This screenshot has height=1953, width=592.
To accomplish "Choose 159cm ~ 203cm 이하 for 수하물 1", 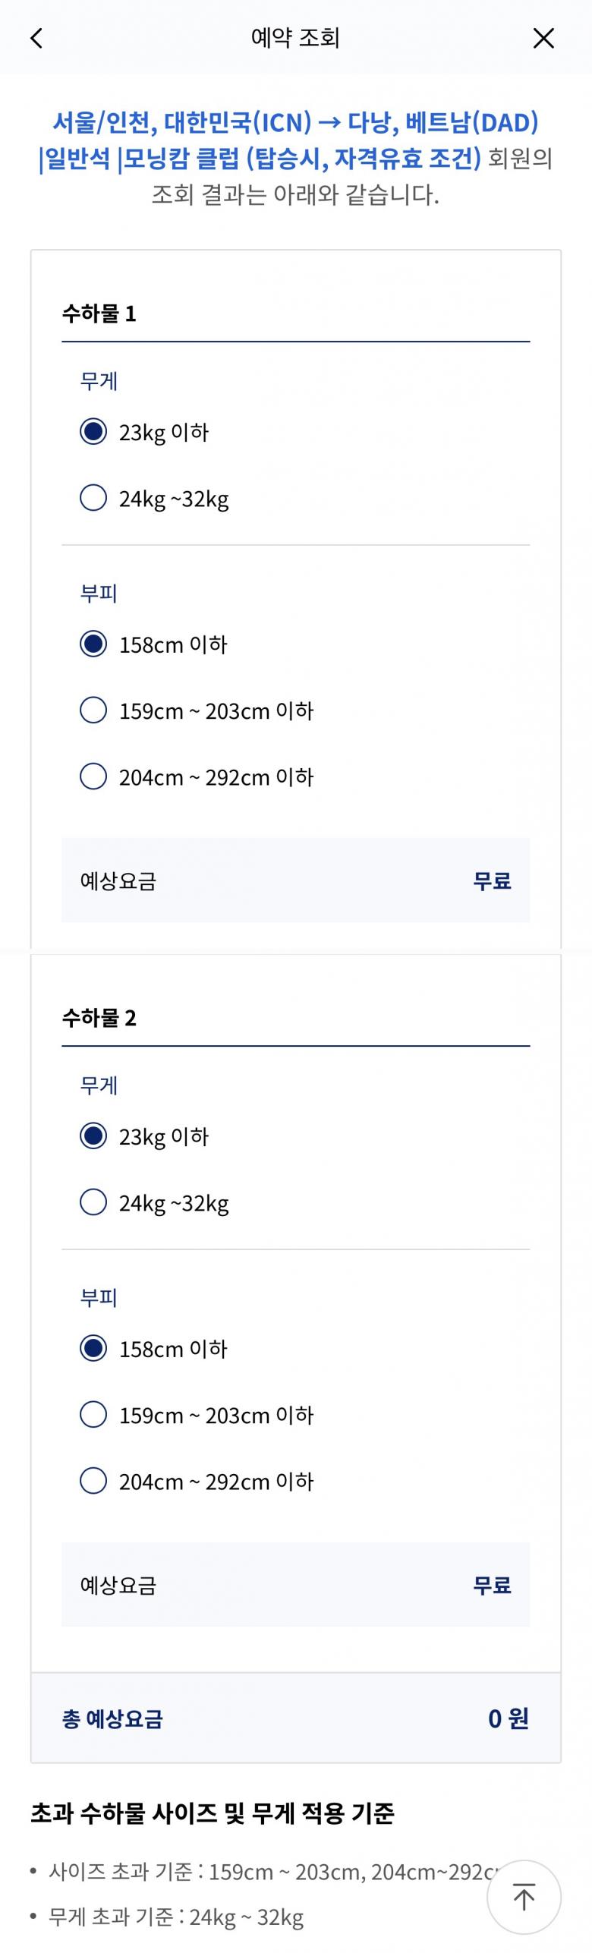I will click(x=93, y=710).
